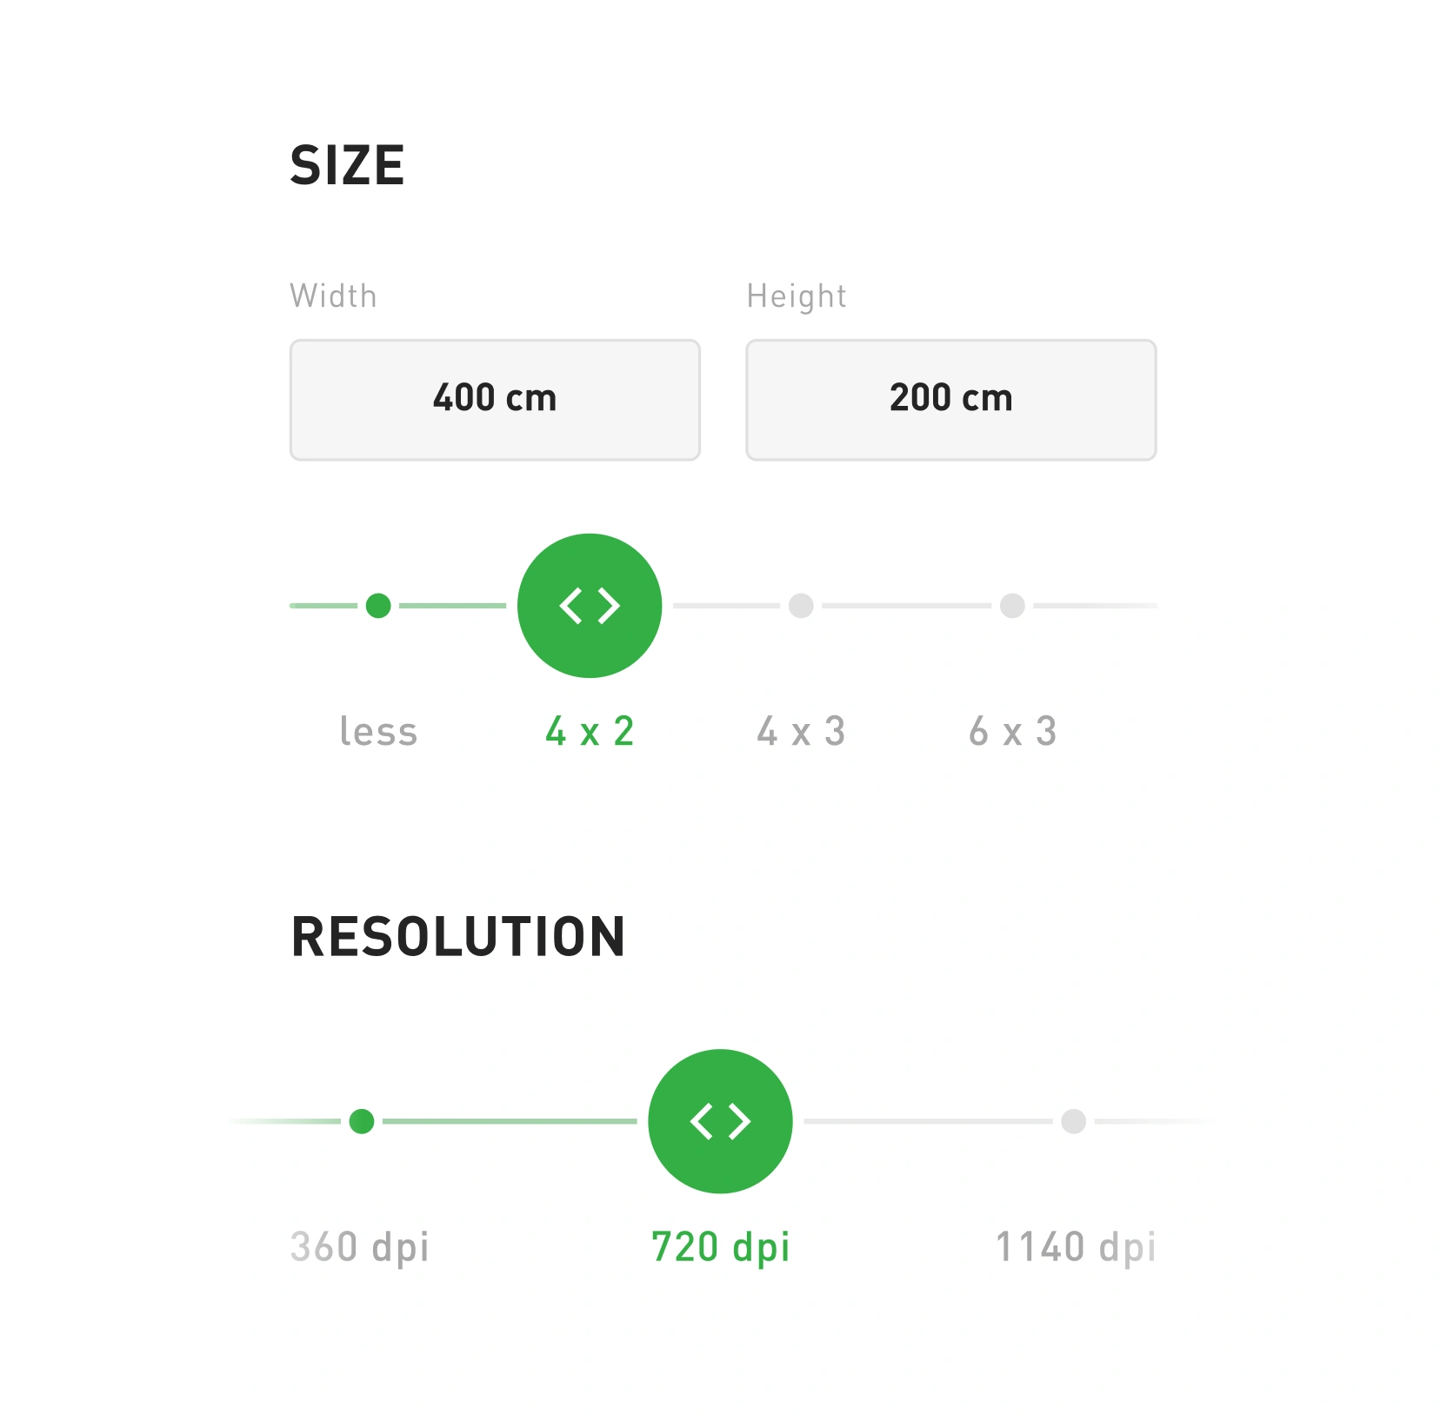Screen dimensions: 1447x1415
Task: Select the gray dot above 4 x 3
Action: tap(801, 606)
